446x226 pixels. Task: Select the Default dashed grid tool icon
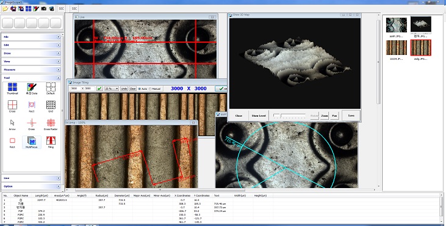[x=51, y=89]
